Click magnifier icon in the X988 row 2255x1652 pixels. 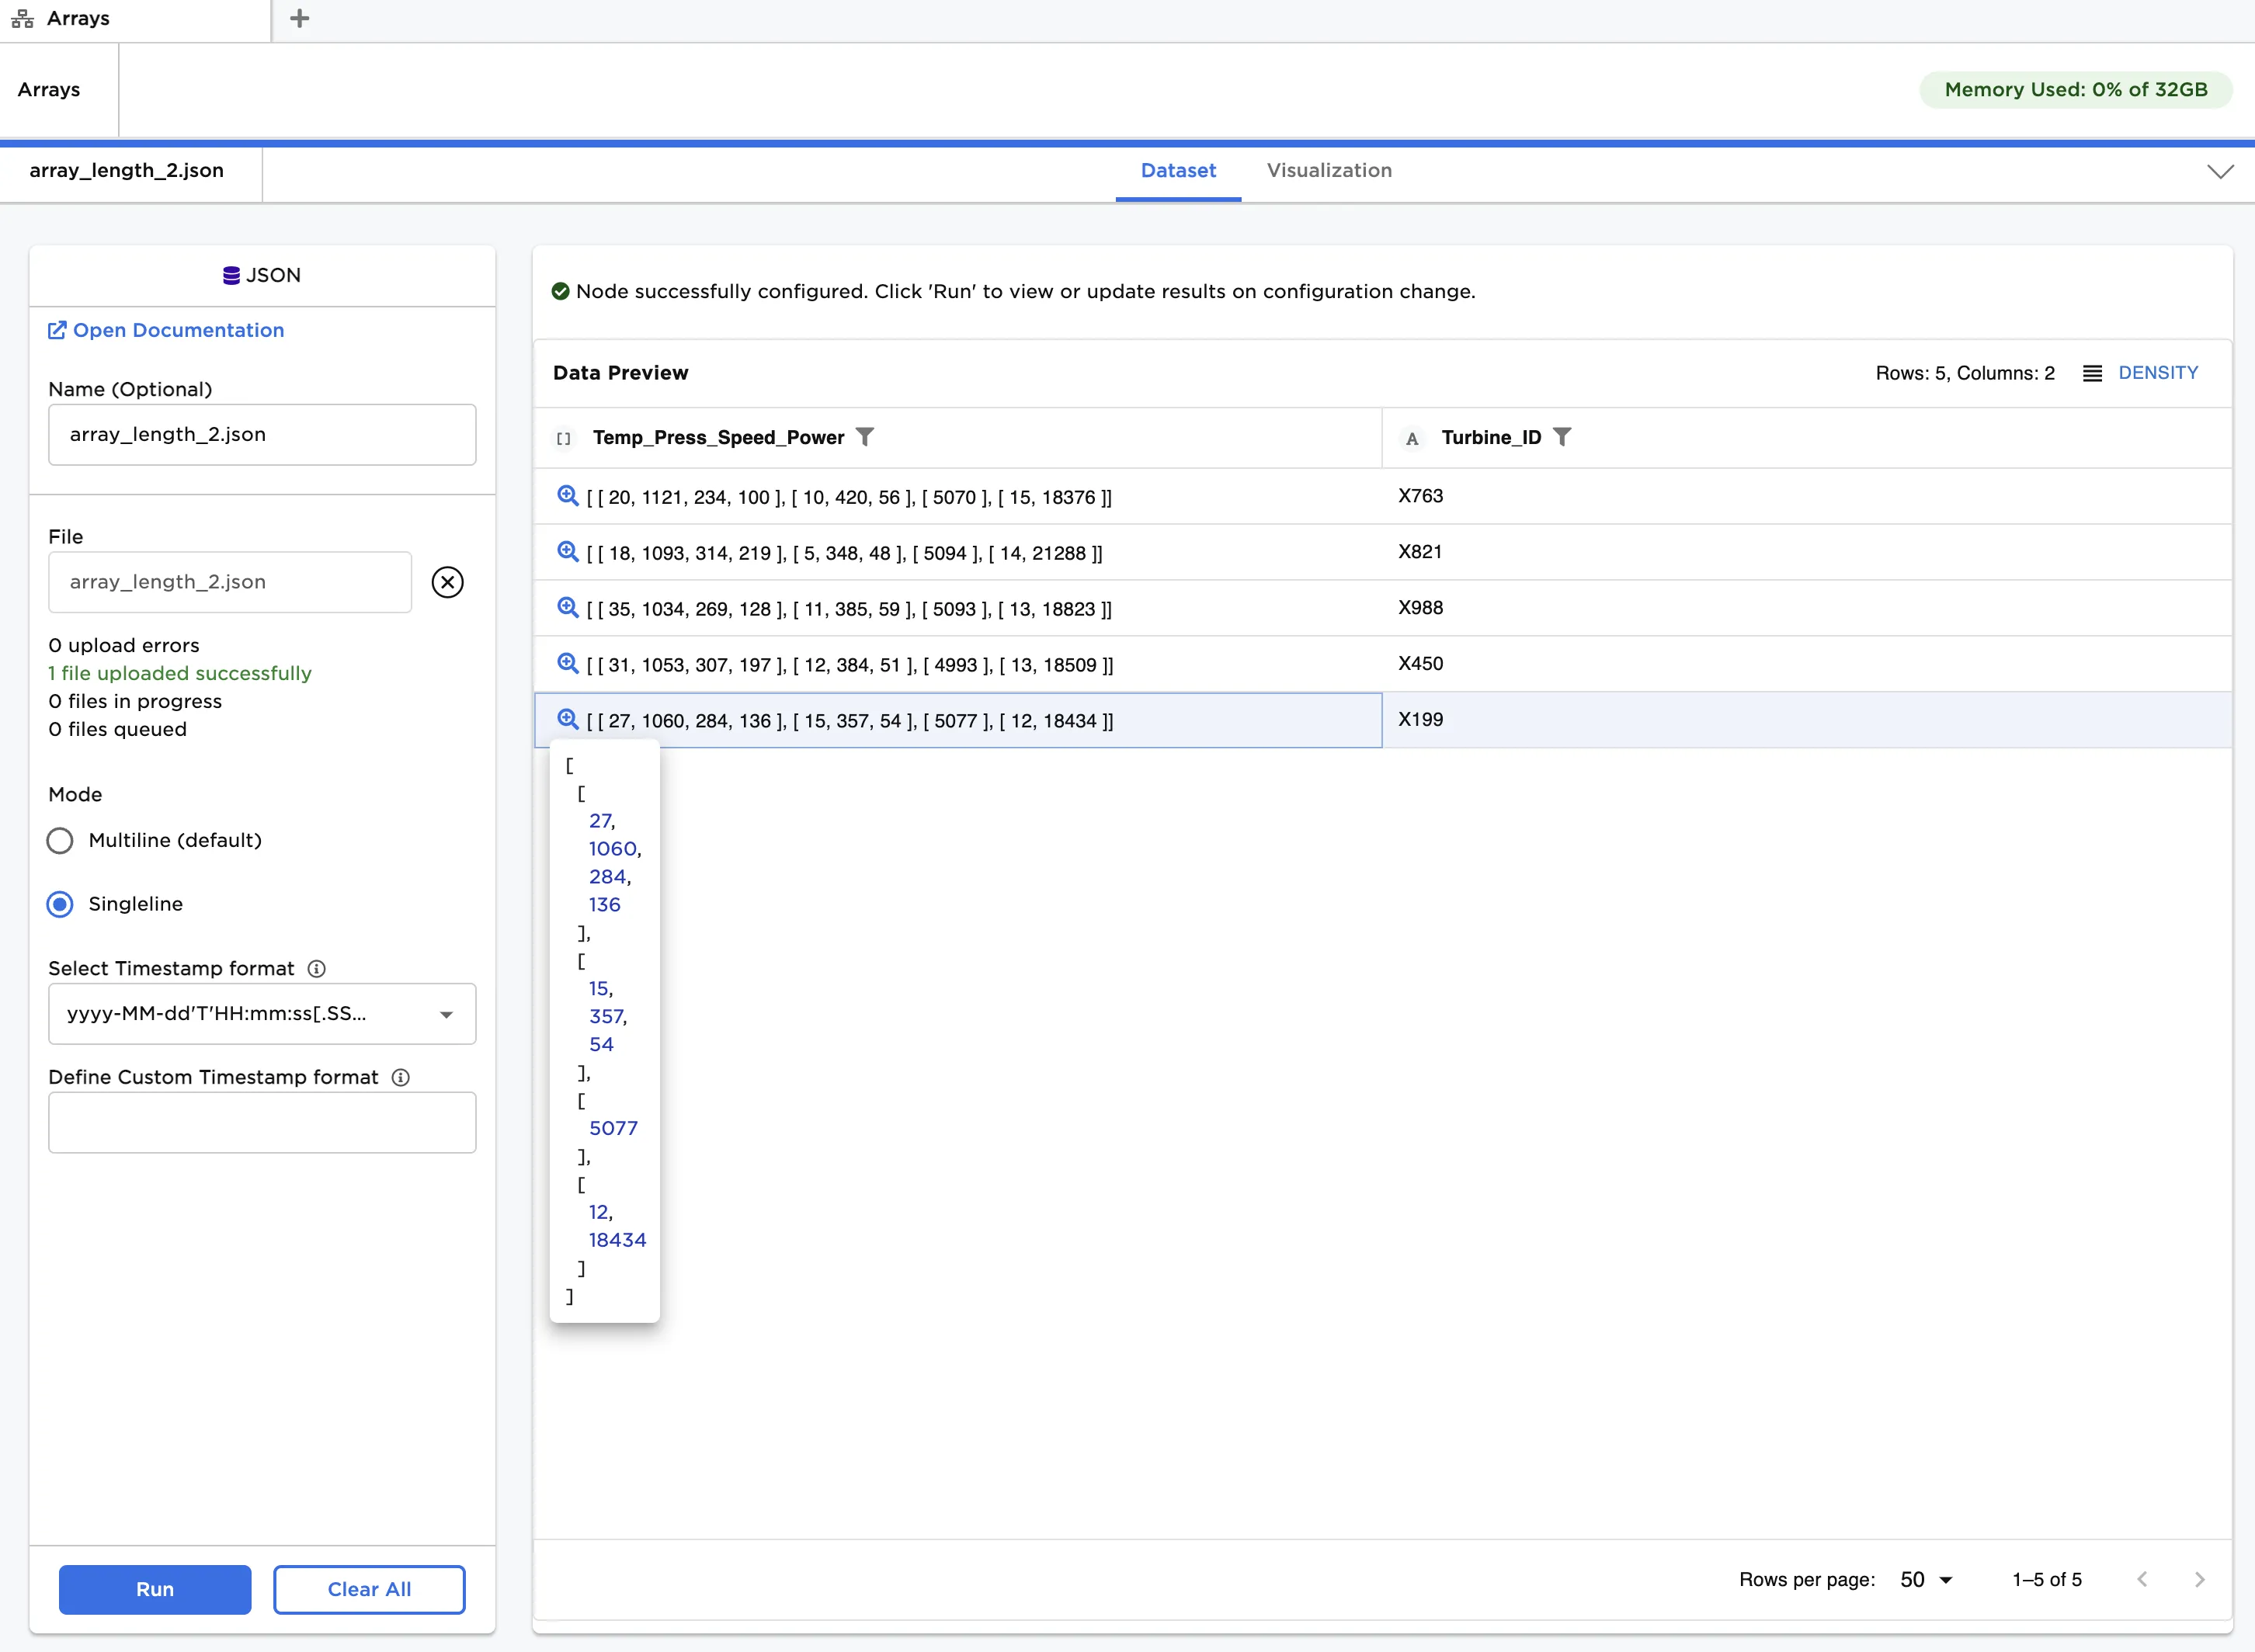tap(567, 608)
